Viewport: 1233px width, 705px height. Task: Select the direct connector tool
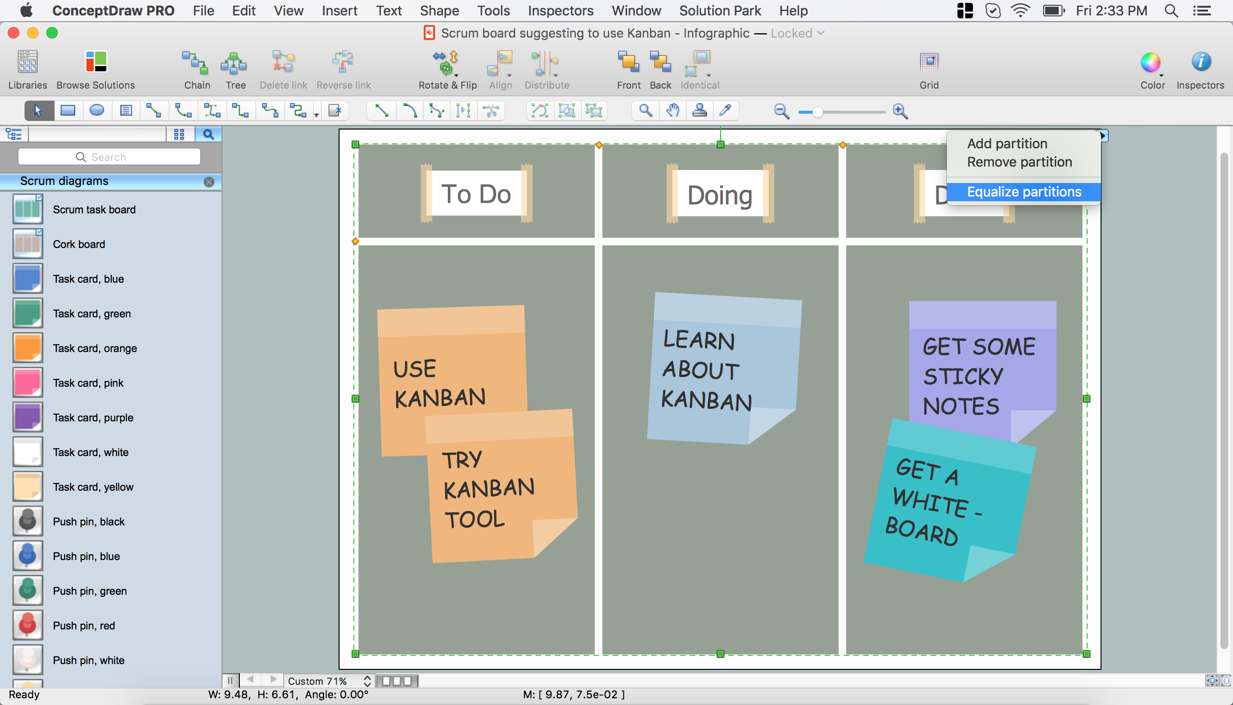[154, 111]
